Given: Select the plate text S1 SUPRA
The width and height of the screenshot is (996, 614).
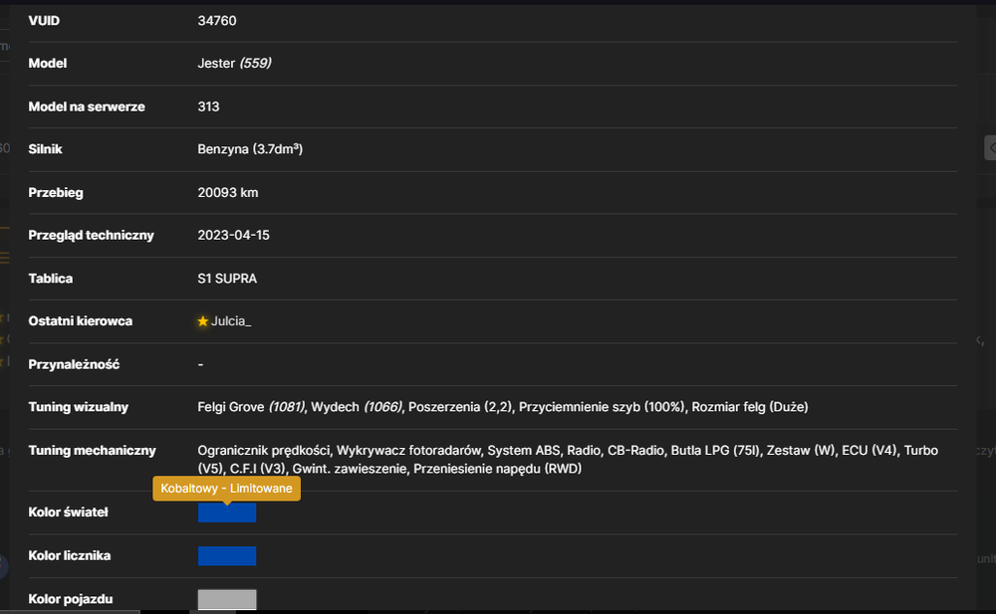Looking at the screenshot, I should [227, 278].
